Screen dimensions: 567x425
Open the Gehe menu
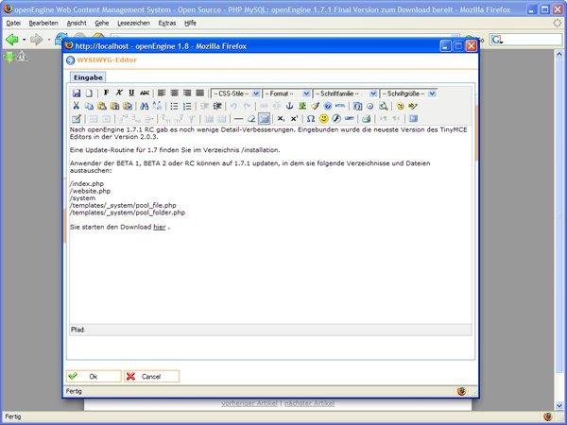click(x=102, y=23)
